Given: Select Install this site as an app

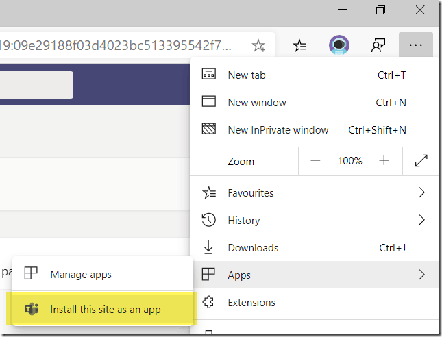Looking at the screenshot, I should (x=106, y=310).
